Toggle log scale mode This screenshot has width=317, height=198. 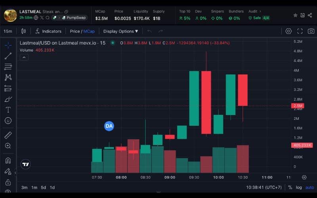click(x=299, y=187)
